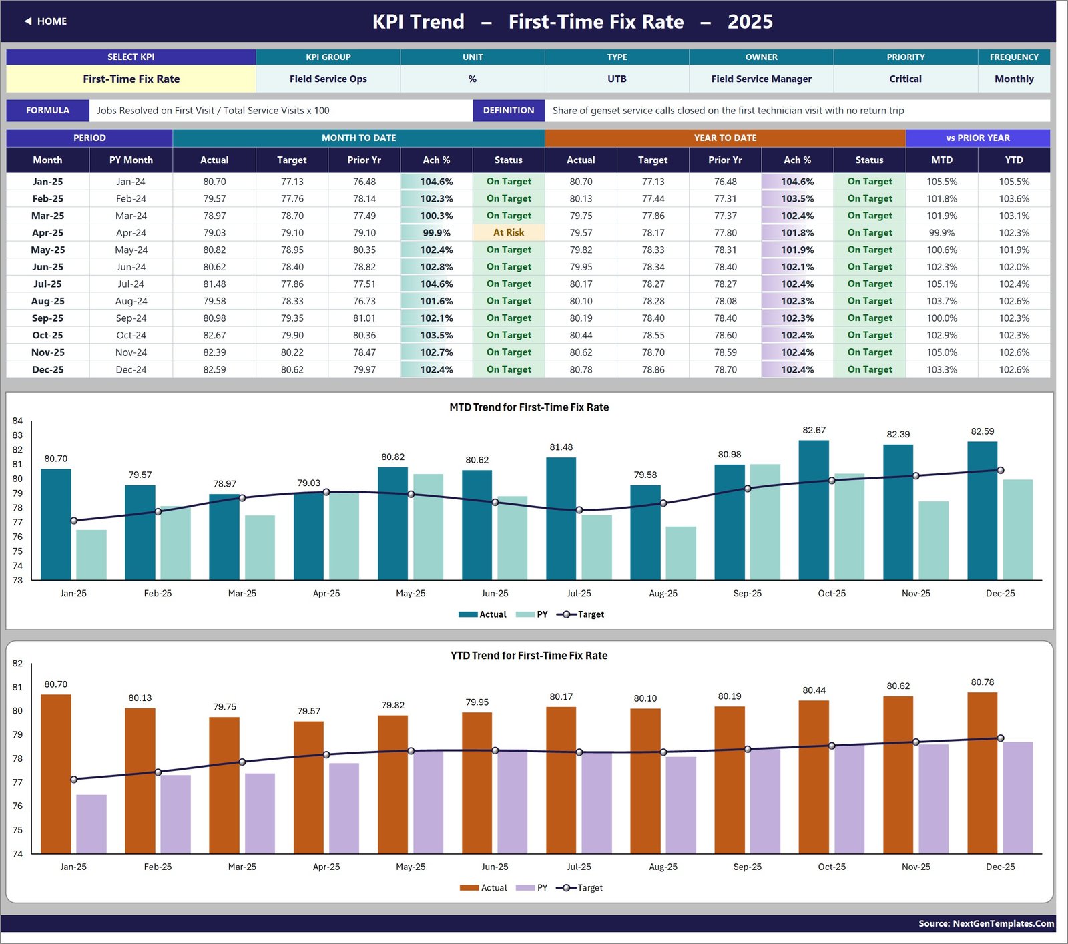Select the Sep-24 PY month cell

pos(131,318)
